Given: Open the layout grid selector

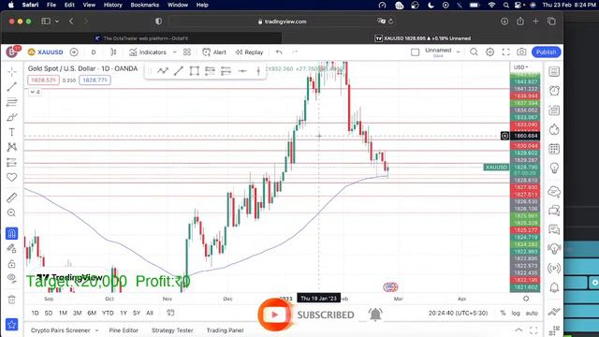Looking at the screenshot, I should 187,52.
